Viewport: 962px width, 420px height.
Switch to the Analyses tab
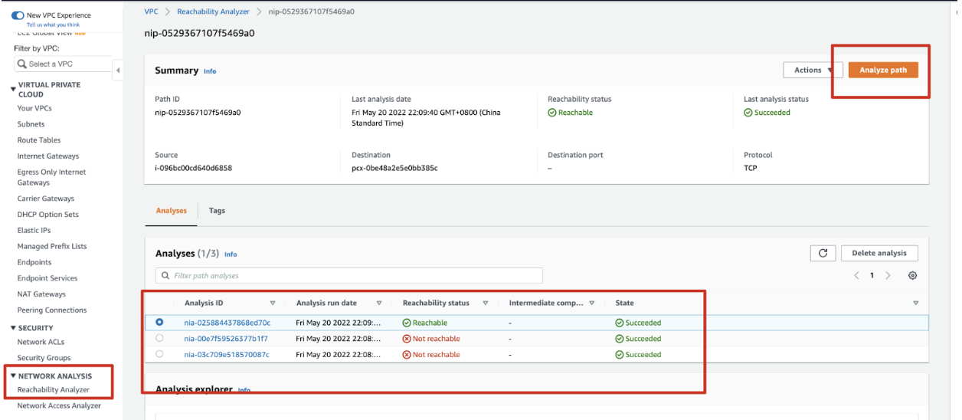(172, 211)
